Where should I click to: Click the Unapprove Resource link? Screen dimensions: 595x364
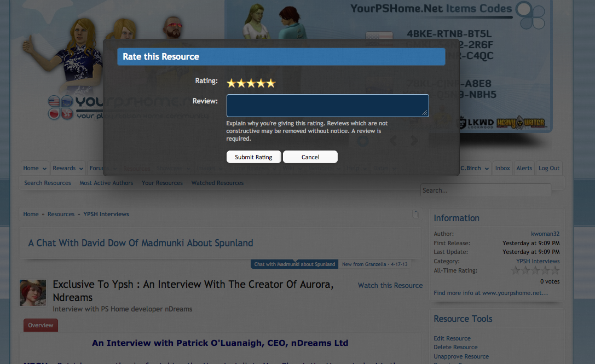coord(461,356)
